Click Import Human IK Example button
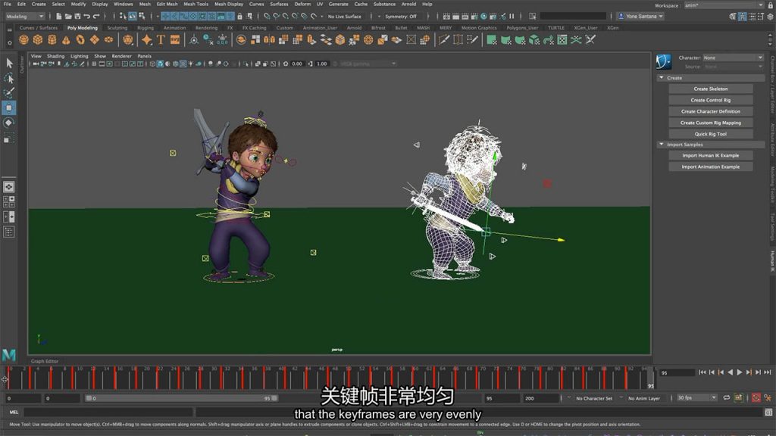This screenshot has height=436, width=776. tap(711, 156)
